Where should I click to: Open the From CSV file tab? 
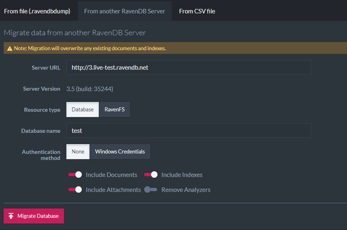tap(197, 11)
